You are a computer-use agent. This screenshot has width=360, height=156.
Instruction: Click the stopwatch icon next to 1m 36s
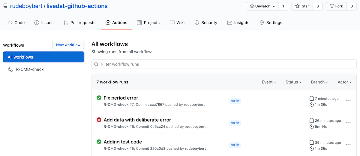(x=311, y=105)
